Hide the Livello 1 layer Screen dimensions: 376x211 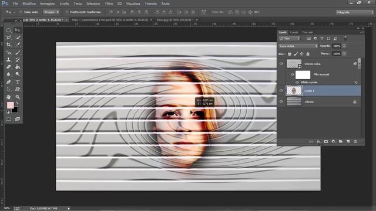[x=281, y=90]
